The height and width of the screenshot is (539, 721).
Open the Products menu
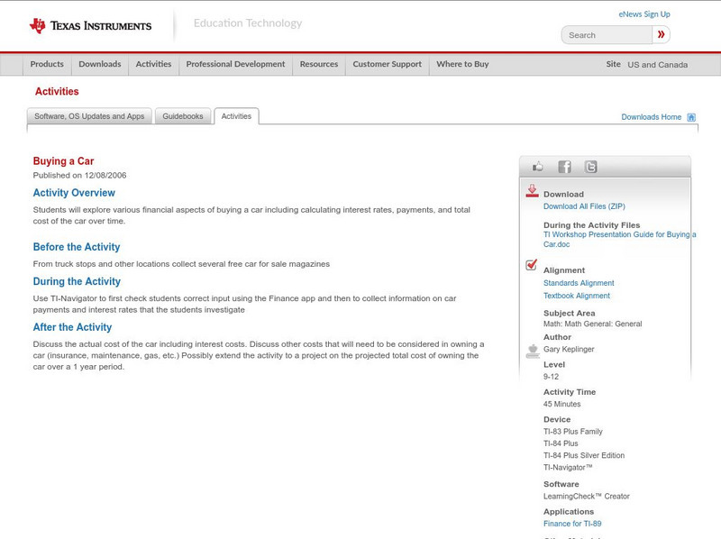point(47,64)
